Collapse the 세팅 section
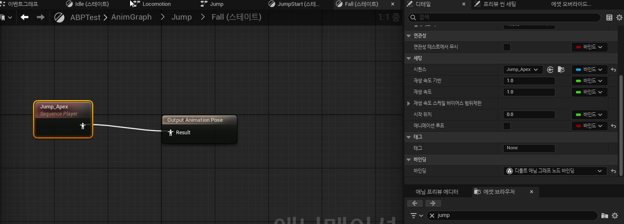Screen dimensions: 624x224 tap(409, 58)
